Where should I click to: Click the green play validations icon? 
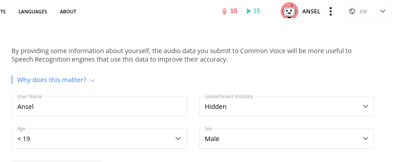click(x=249, y=11)
